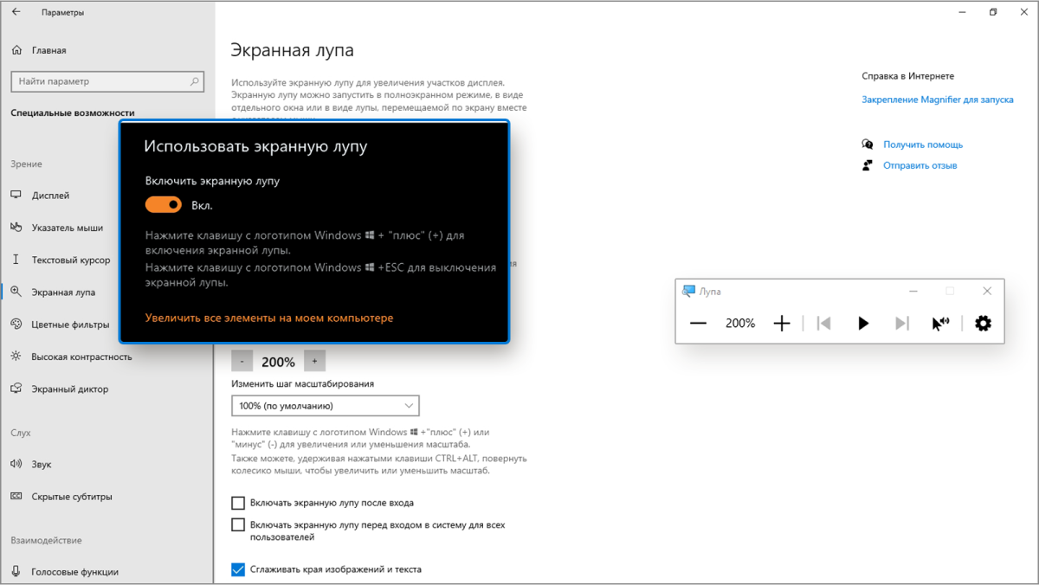Minimize the Параметры window
Screen dimensions: 1039x585
pos(963,12)
